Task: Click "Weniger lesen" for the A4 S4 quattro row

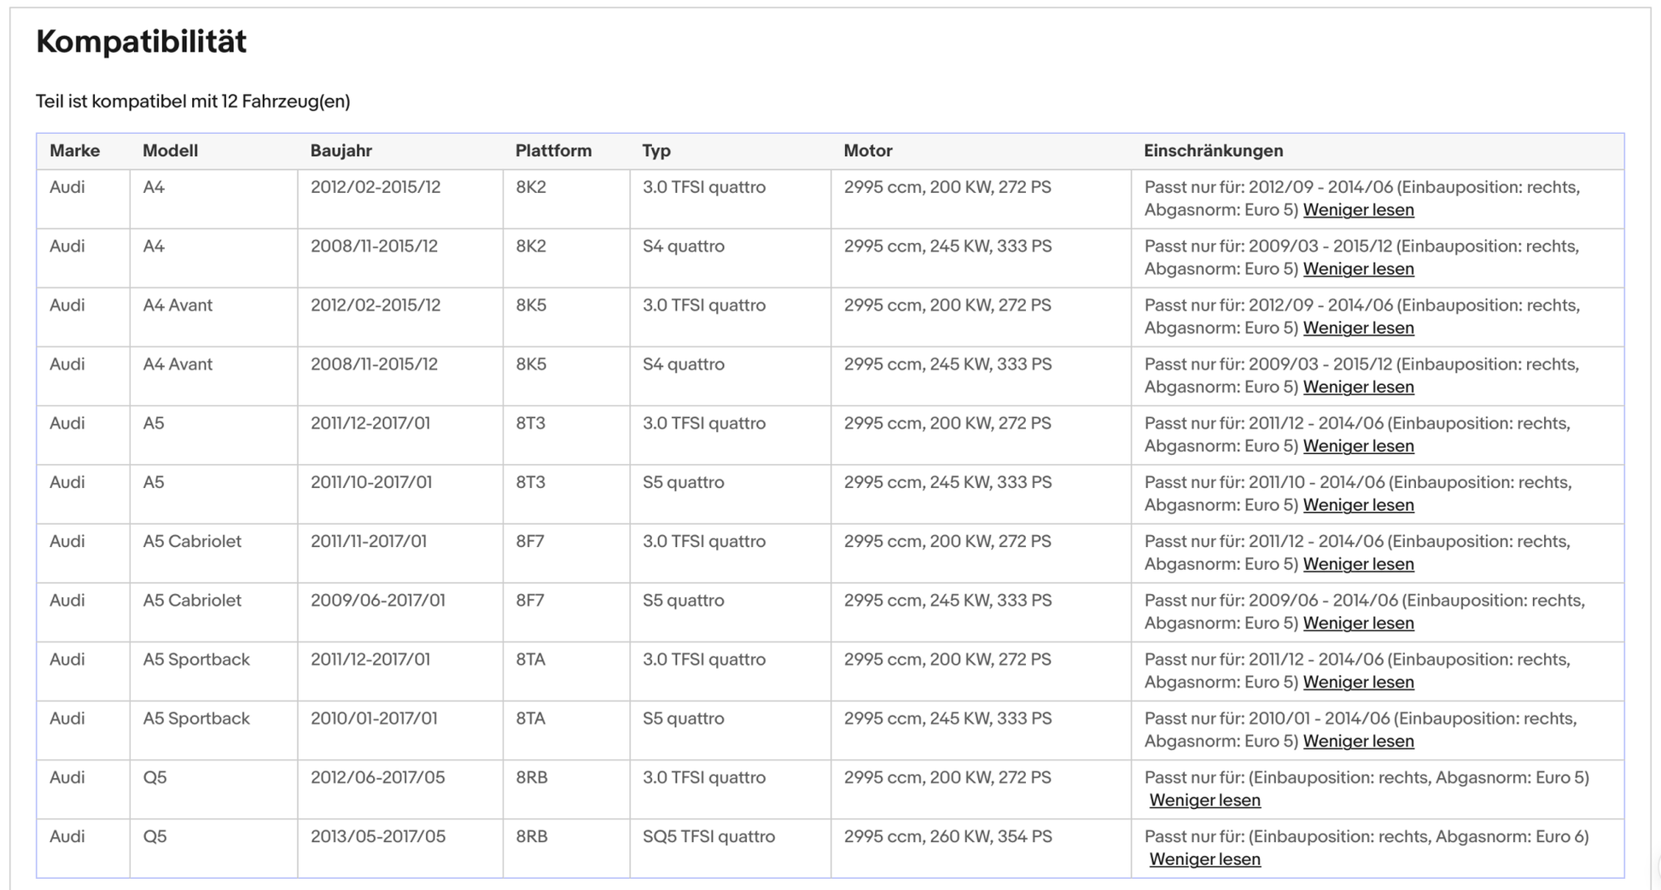Action: click(x=1357, y=269)
